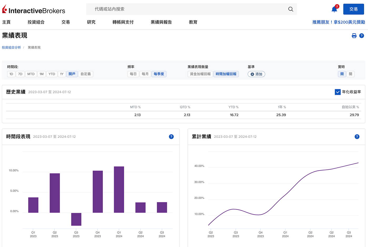Add a benchmark with 添加

coord(256,74)
